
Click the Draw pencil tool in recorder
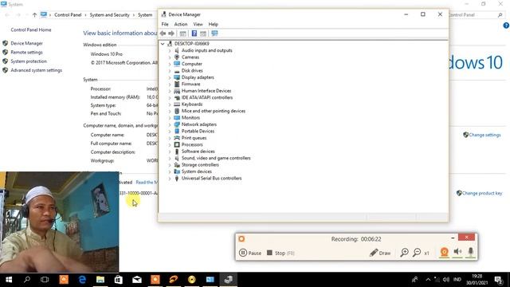point(380,253)
